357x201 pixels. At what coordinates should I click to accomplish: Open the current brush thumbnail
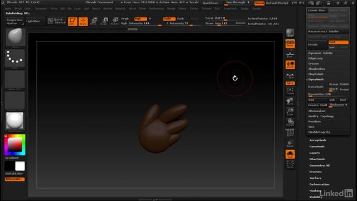click(x=15, y=37)
